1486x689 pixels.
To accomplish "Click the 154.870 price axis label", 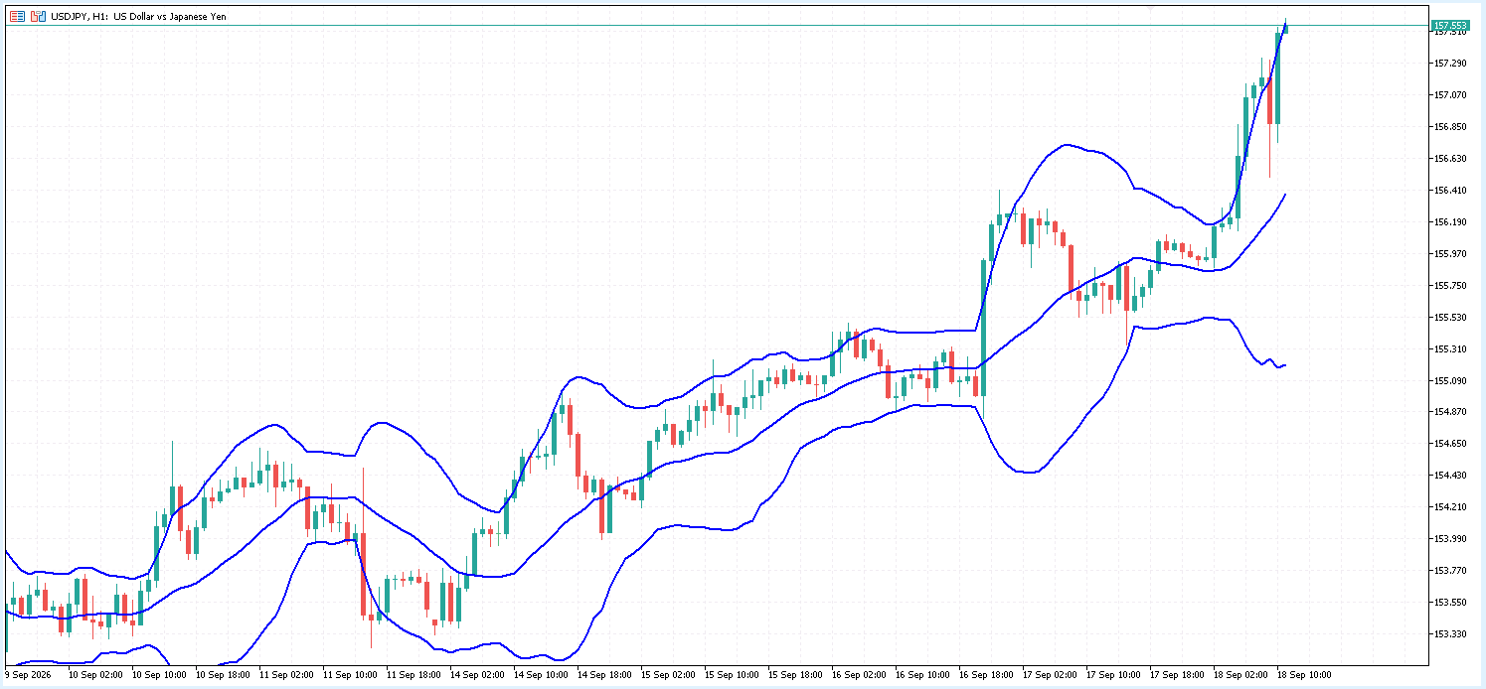I will pyautogui.click(x=1451, y=412).
